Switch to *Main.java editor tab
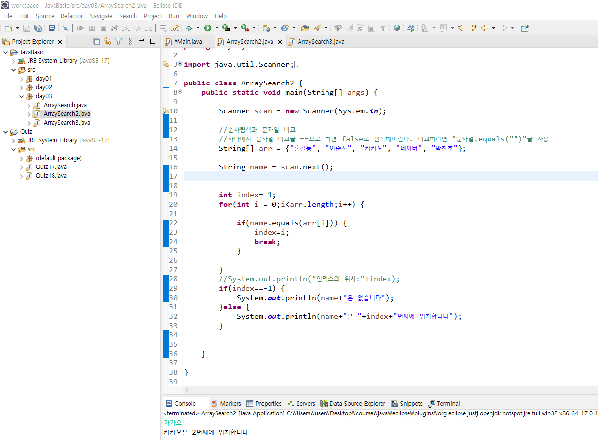The image size is (598, 440). point(188,42)
